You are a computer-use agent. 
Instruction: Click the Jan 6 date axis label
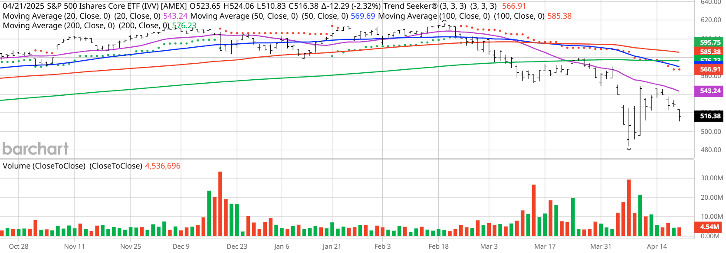click(282, 246)
